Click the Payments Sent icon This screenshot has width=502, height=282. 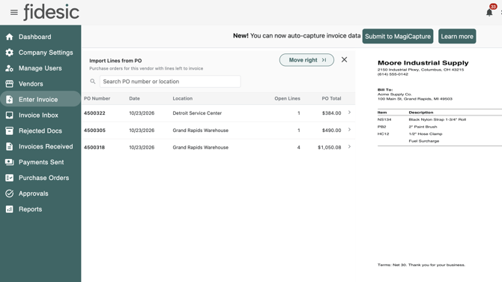coord(9,162)
